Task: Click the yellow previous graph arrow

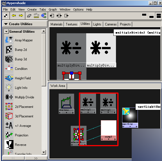Action: tap(14, 16)
